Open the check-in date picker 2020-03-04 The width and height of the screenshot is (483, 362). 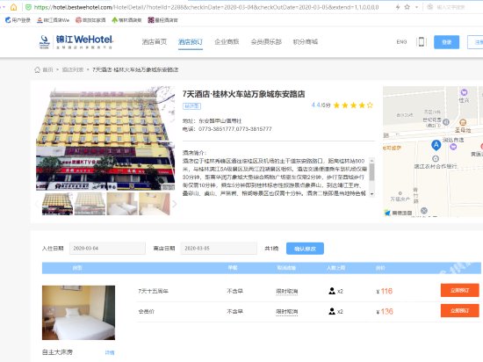(107, 249)
